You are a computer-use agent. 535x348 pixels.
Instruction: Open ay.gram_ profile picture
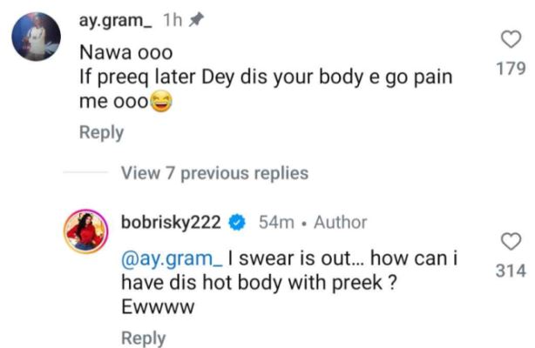click(x=37, y=37)
